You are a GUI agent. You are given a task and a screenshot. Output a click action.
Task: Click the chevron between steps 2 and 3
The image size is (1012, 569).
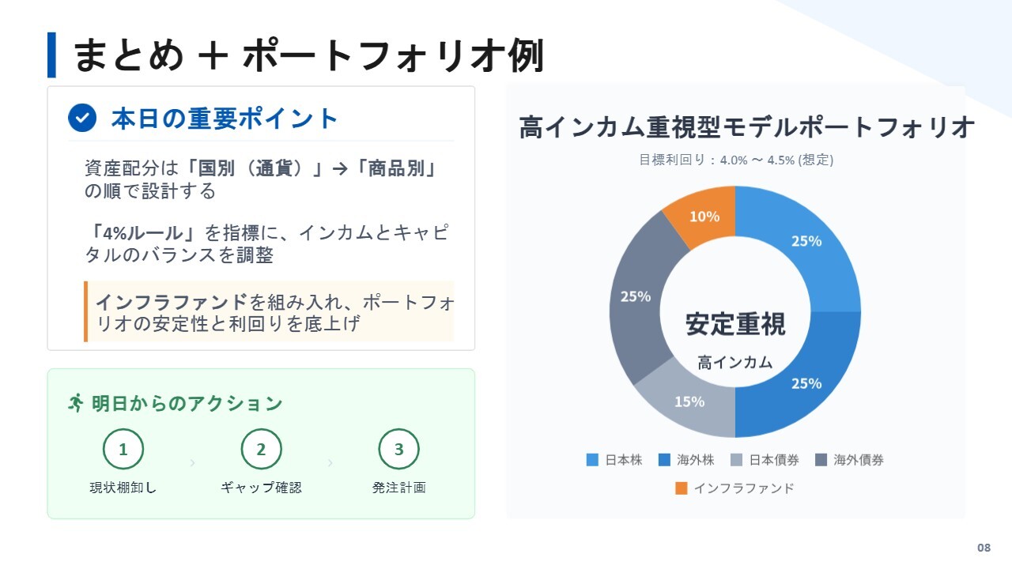click(x=330, y=463)
